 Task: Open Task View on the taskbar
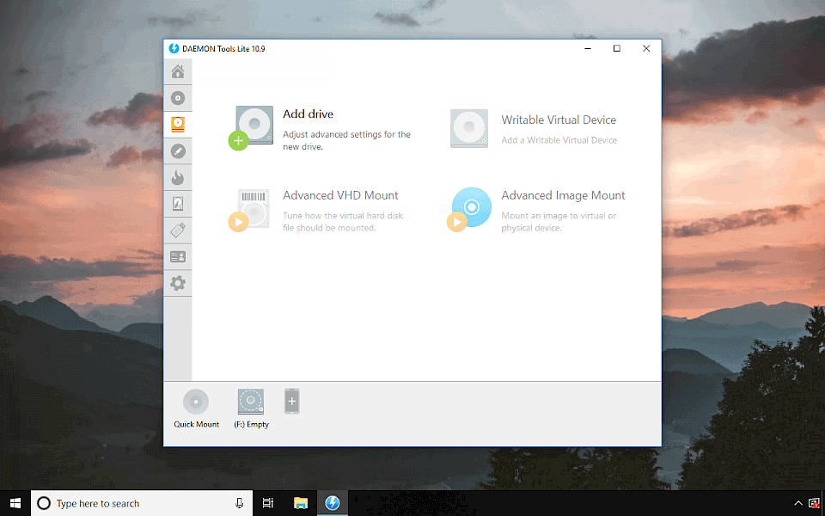pyautogui.click(x=268, y=503)
